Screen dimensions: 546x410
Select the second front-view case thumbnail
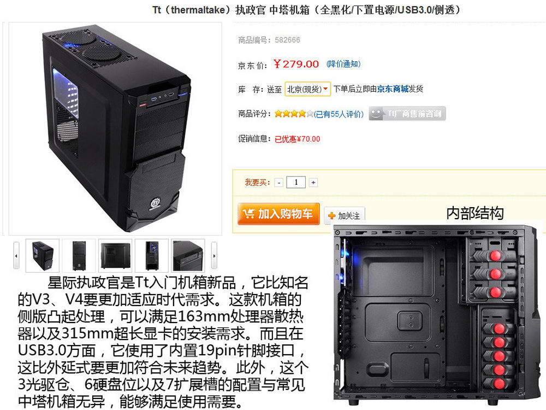click(x=79, y=255)
